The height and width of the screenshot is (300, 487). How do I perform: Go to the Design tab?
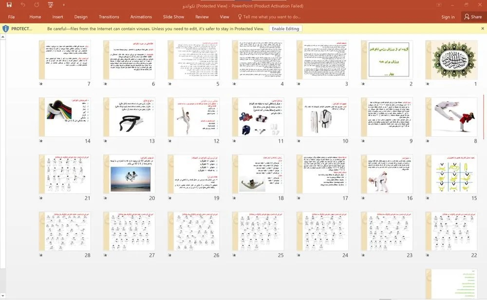tap(81, 17)
